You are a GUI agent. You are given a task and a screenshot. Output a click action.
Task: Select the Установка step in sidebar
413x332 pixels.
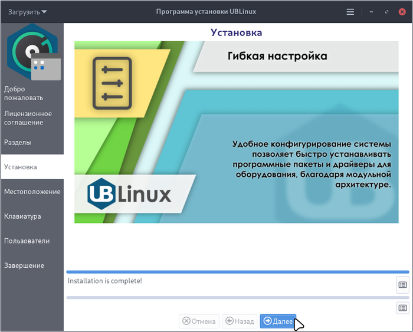32,167
